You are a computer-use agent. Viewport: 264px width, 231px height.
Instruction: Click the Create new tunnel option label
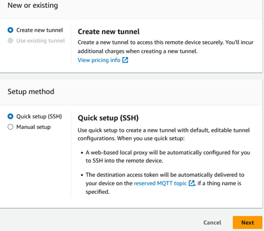coord(39,30)
